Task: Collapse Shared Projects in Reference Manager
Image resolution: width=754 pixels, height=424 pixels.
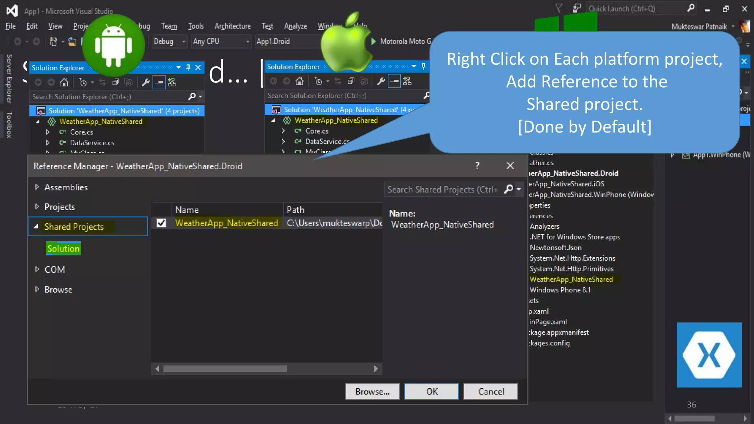Action: pyautogui.click(x=36, y=227)
